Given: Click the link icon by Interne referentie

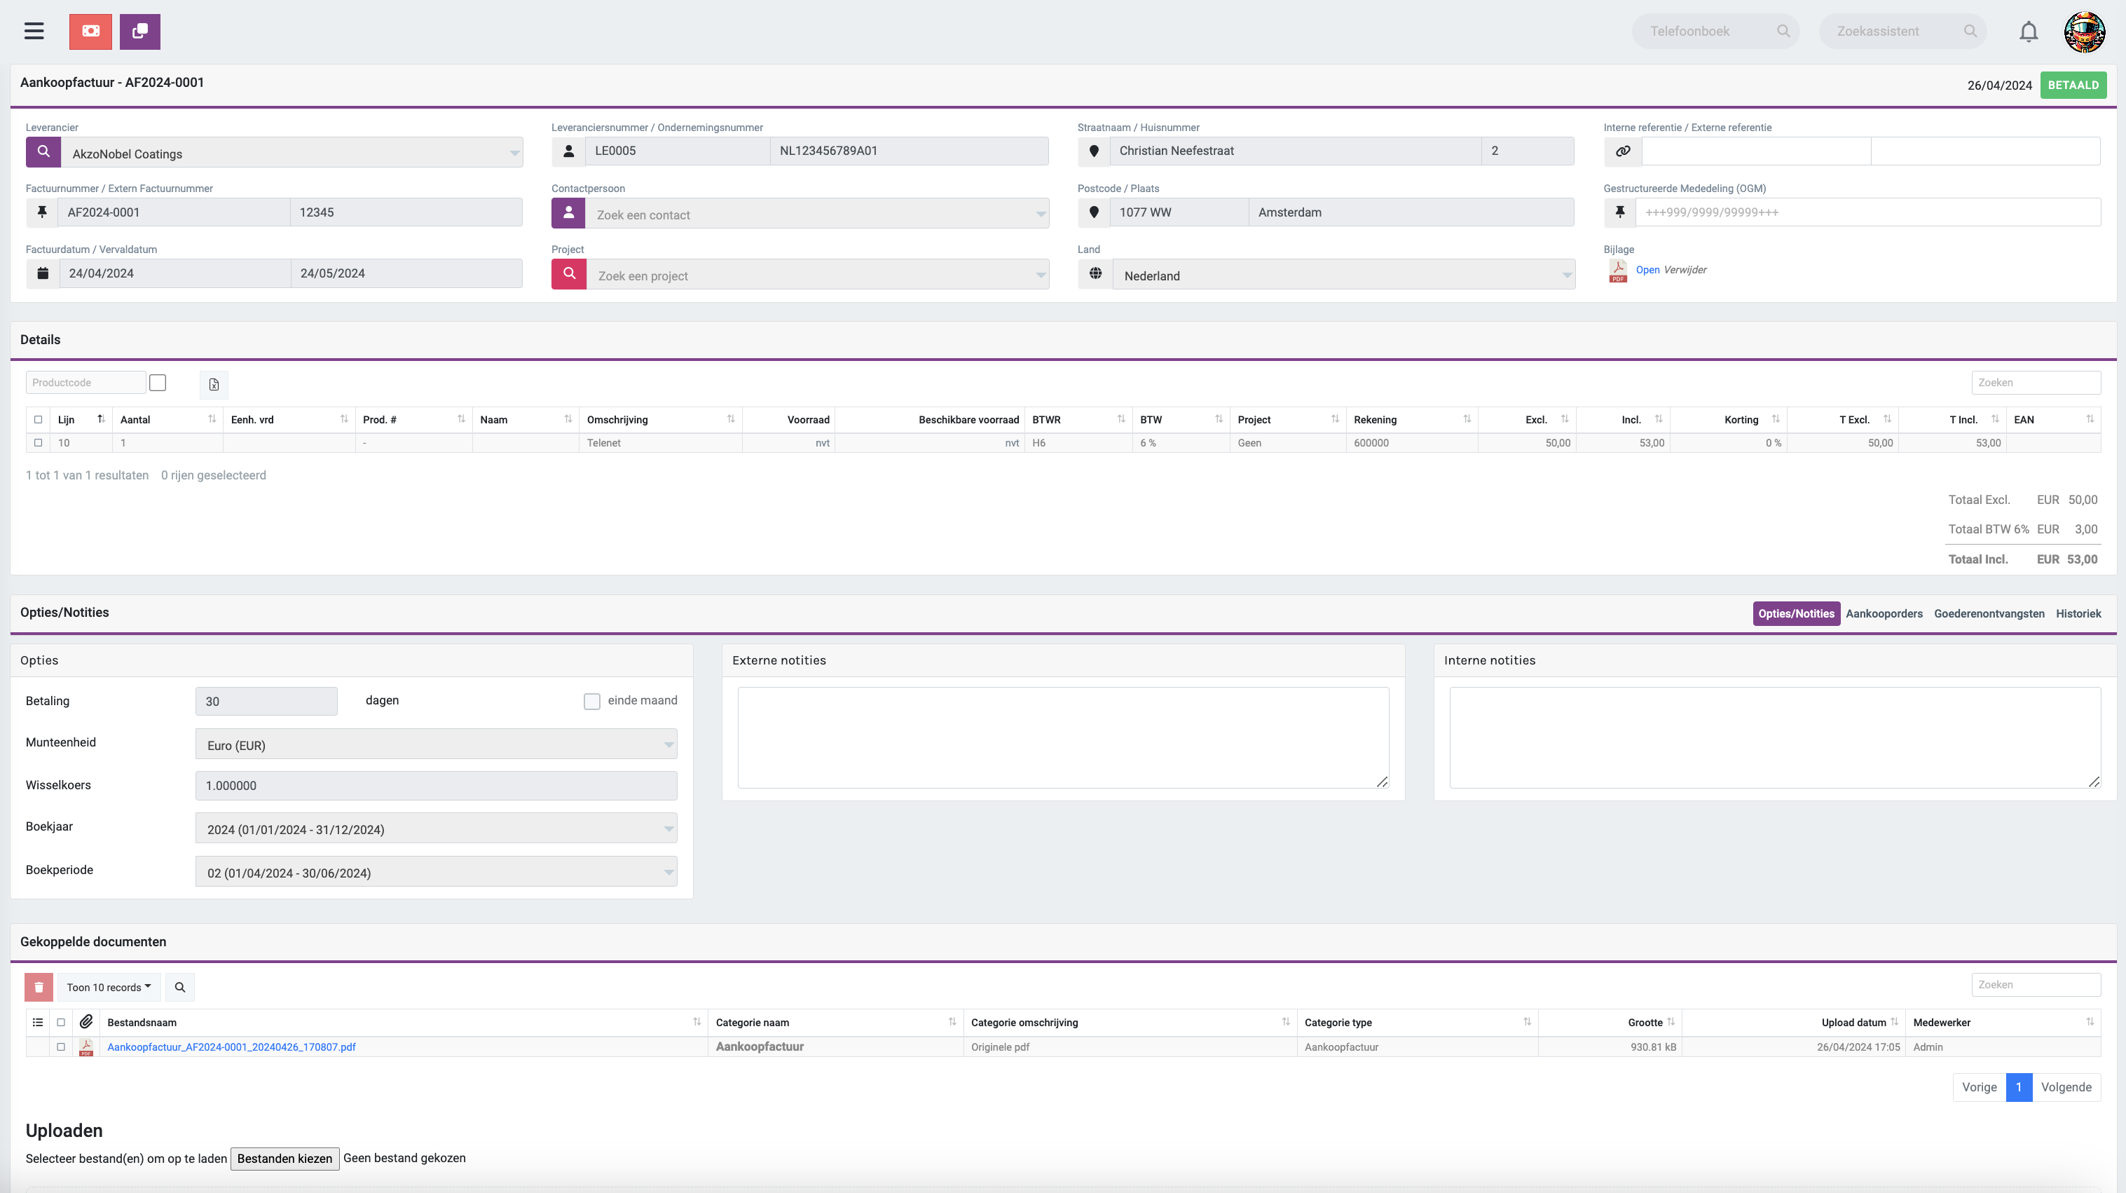Looking at the screenshot, I should click(x=1623, y=151).
